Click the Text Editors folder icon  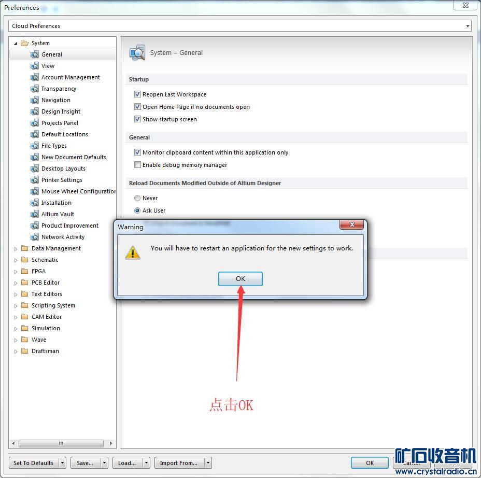click(24, 294)
